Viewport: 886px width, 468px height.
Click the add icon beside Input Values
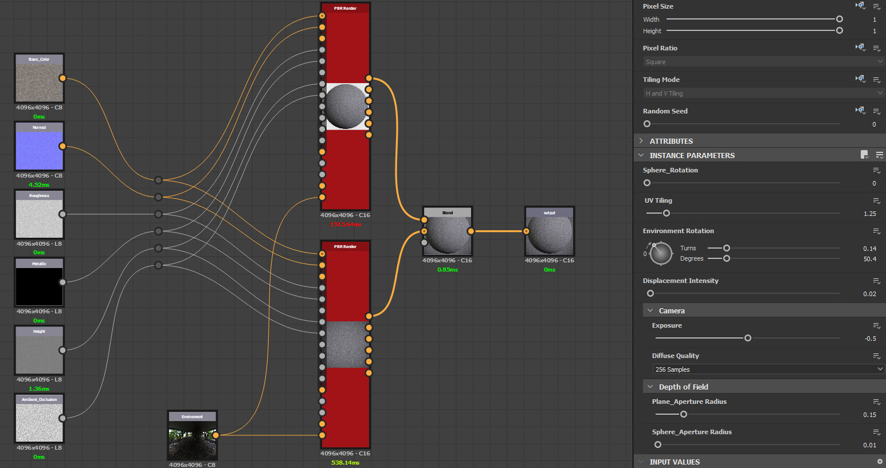click(880, 461)
